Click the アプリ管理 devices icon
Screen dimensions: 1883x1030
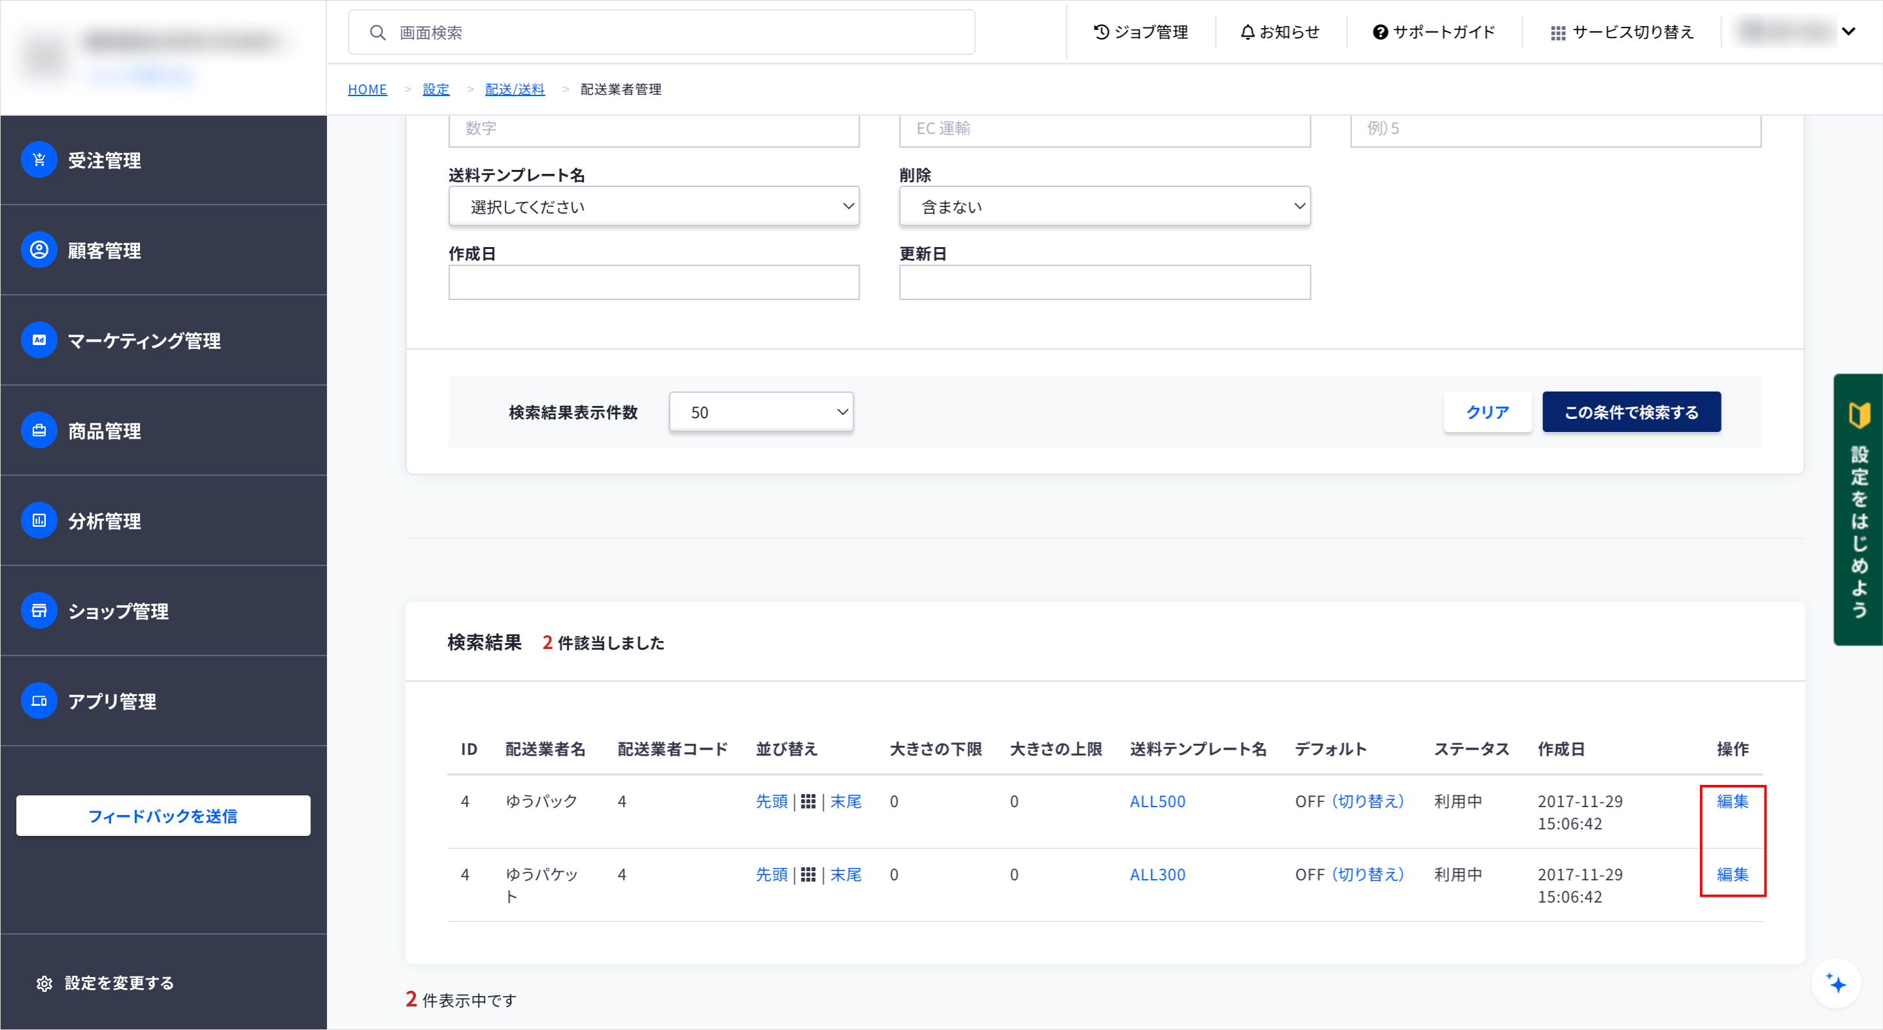click(x=39, y=701)
